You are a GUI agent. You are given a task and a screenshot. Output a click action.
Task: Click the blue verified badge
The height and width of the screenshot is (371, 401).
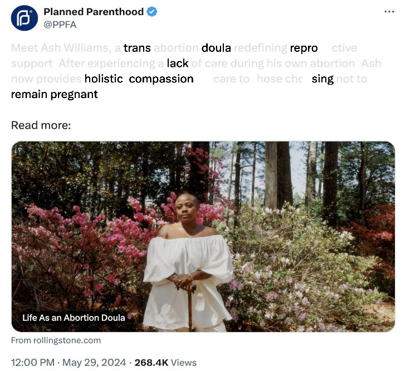pos(152,12)
